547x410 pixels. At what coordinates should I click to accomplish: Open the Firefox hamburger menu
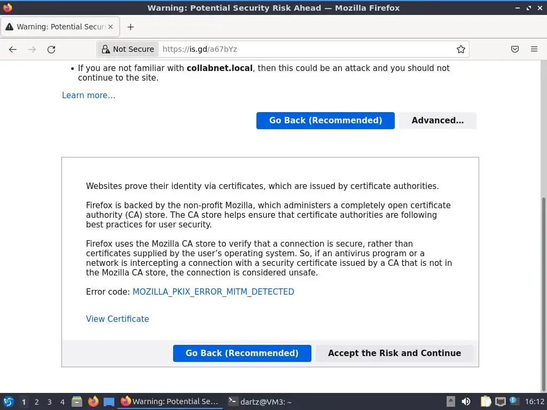pyautogui.click(x=534, y=49)
